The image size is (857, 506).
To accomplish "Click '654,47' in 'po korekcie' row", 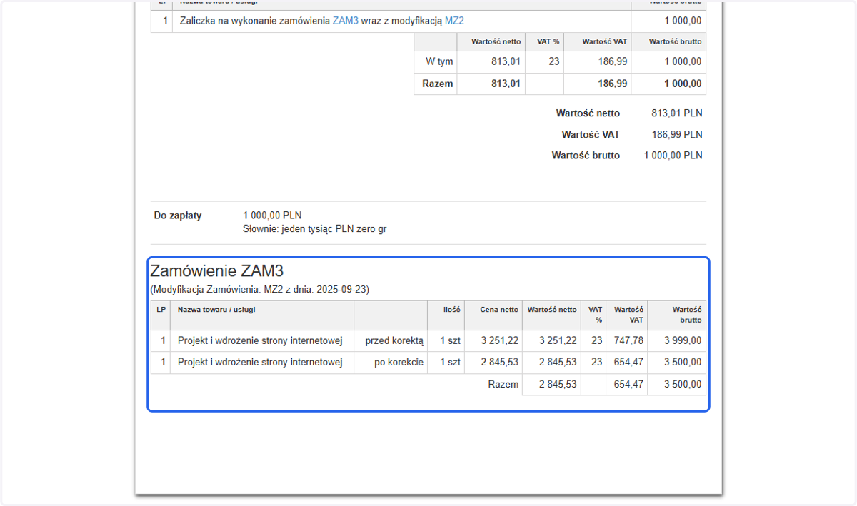I will [628, 362].
